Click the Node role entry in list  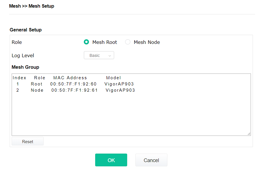coord(37,90)
